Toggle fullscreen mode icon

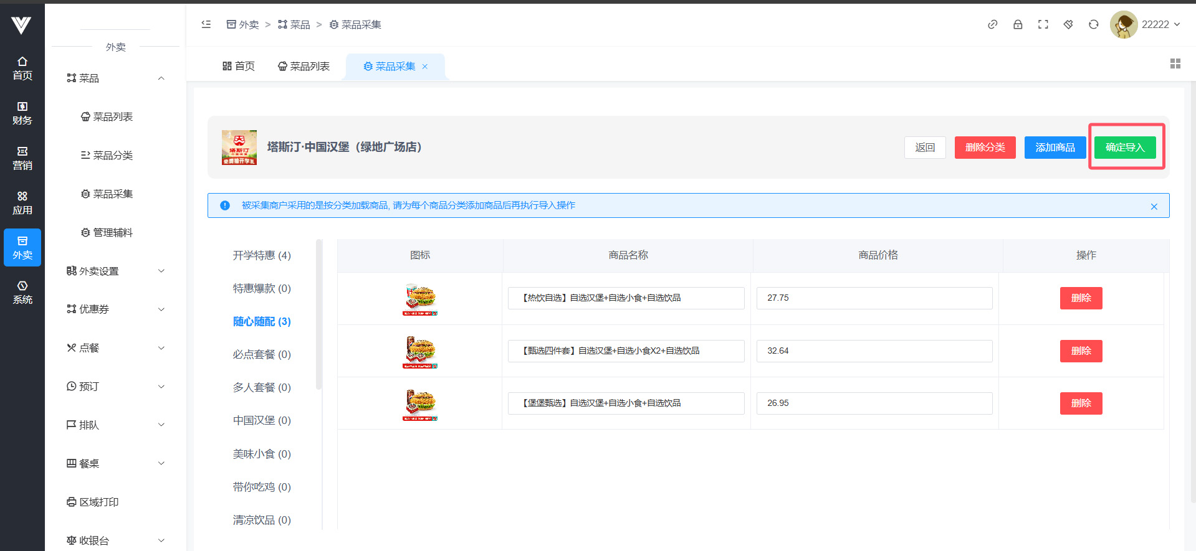click(x=1043, y=24)
